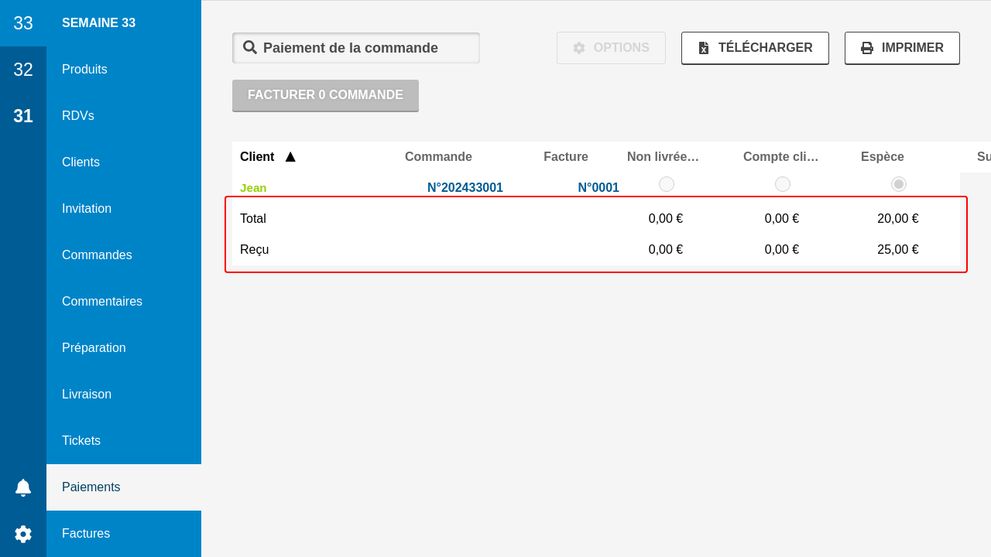Open invoice link N°0001
Screen dimensions: 991x557
point(598,187)
